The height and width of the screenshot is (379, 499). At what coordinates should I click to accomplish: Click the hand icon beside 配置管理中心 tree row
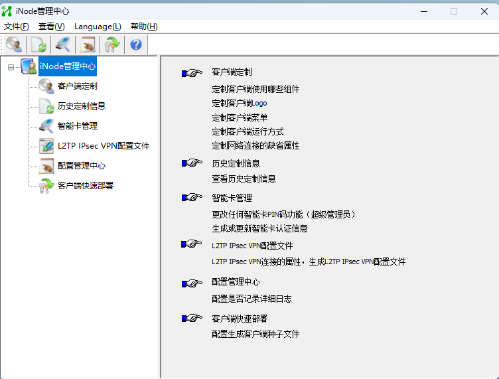click(46, 166)
